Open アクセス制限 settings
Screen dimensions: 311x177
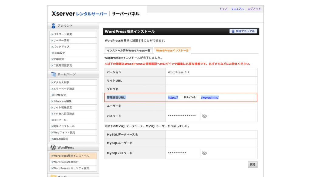73,82
